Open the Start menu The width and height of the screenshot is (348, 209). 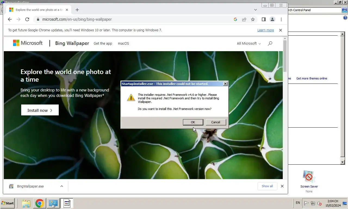[x=7, y=203]
